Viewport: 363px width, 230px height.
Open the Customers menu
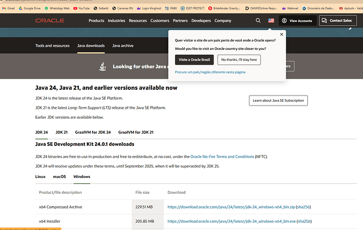click(160, 20)
